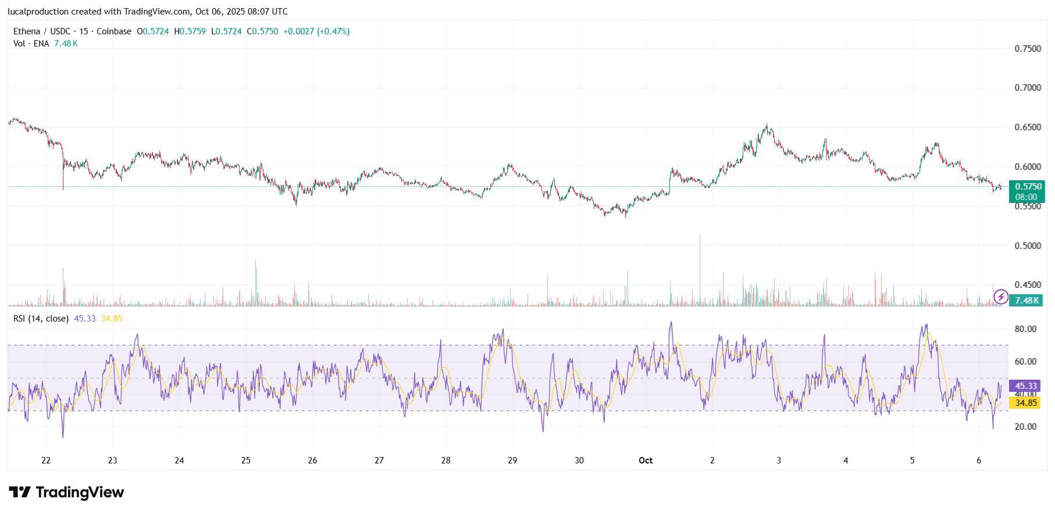Click the Coinbase exchange label in the legend
Image resolution: width=1055 pixels, height=514 pixels.
tap(114, 31)
